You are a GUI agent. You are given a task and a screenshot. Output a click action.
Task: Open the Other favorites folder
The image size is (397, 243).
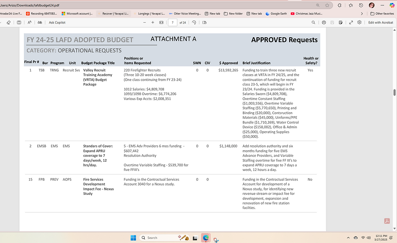click(x=382, y=14)
